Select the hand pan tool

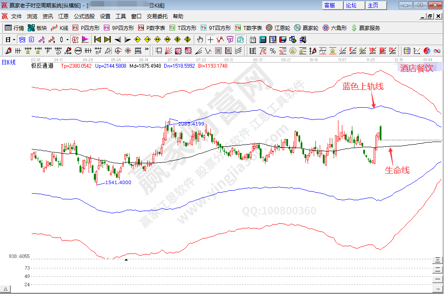pyautogui.click(x=200, y=40)
